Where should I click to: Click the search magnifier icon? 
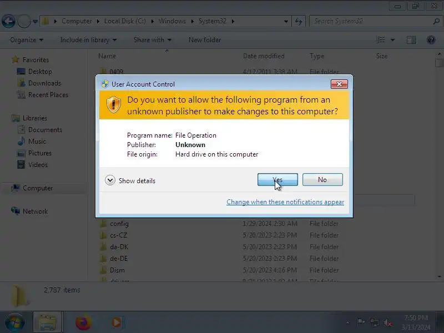click(436, 21)
